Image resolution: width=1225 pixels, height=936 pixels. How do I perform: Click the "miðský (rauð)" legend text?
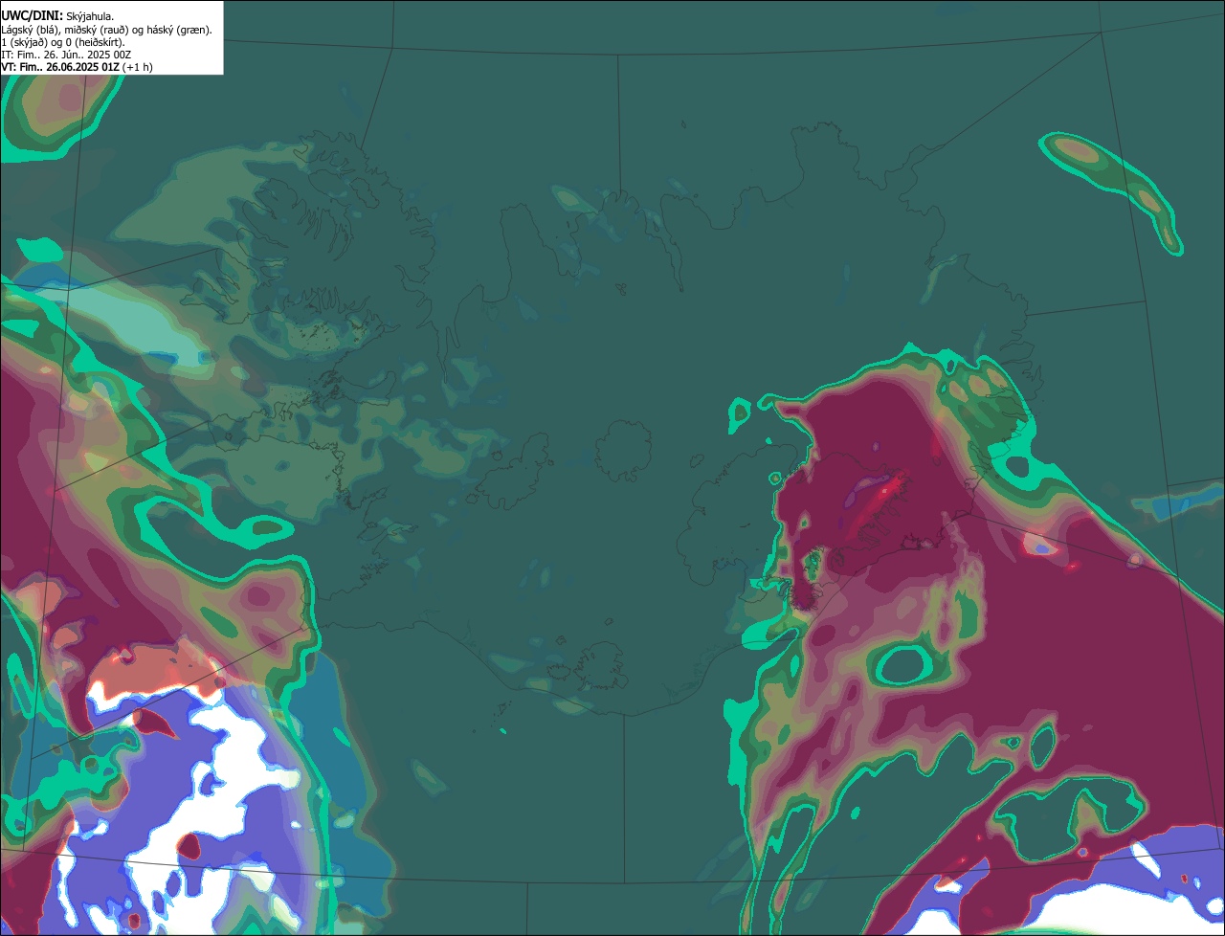click(97, 31)
